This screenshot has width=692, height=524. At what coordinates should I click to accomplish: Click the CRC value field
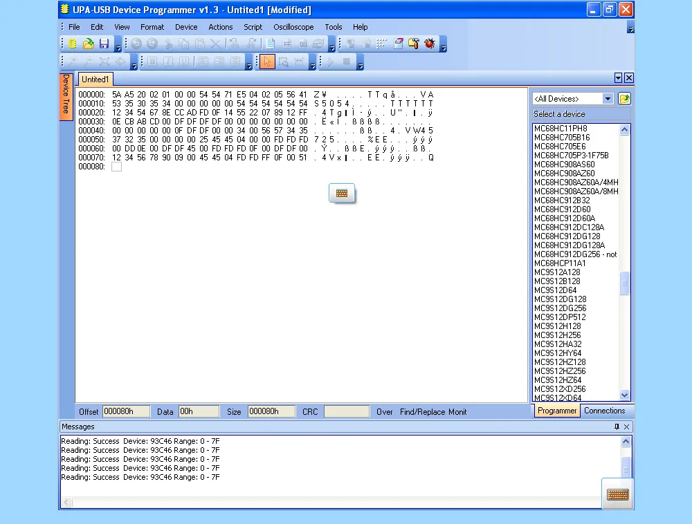tap(347, 411)
